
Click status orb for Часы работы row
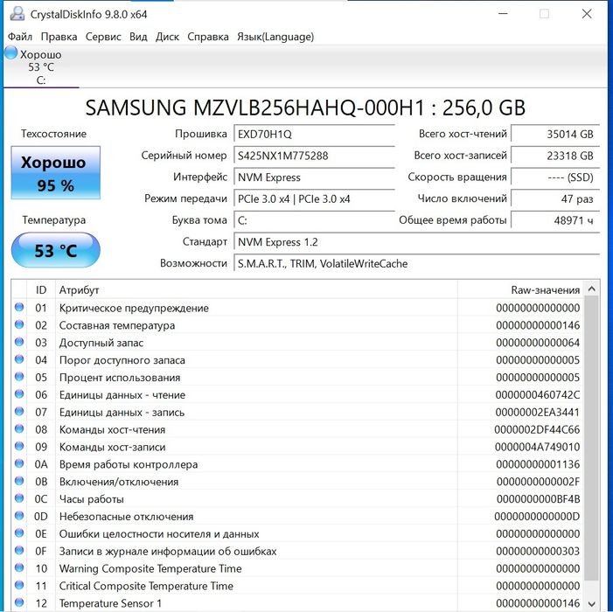click(19, 498)
